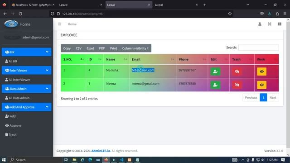Click the volume icon in system tray
This screenshot has height=163, width=290.
coord(263,160)
